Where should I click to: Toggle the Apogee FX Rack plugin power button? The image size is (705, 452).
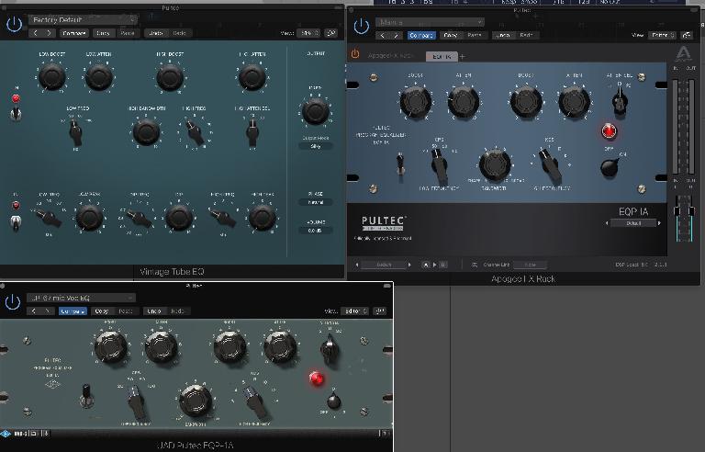coord(361,26)
